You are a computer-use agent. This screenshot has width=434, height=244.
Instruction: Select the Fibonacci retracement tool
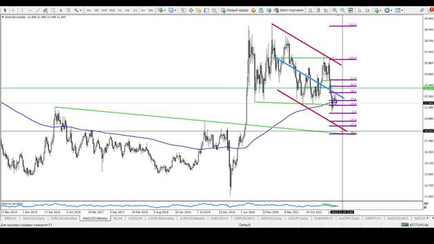53,10
